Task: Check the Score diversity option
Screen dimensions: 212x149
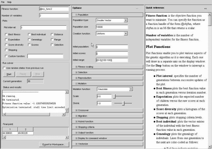Action: pyautogui.click(x=6, y=45)
